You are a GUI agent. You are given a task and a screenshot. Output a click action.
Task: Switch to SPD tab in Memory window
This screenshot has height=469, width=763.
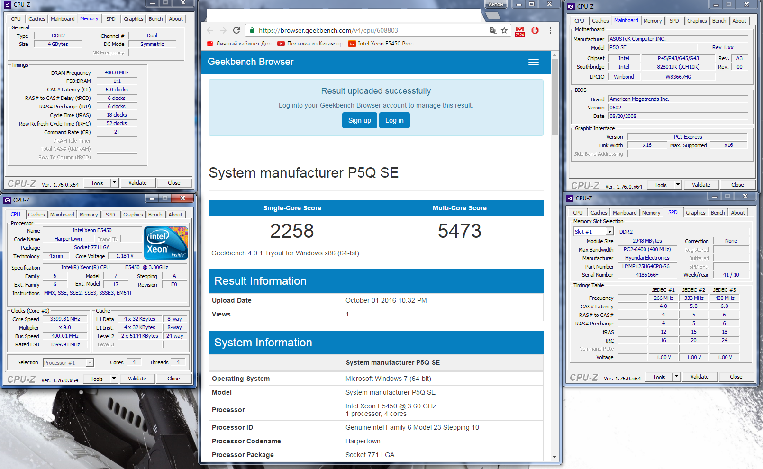[x=111, y=19]
